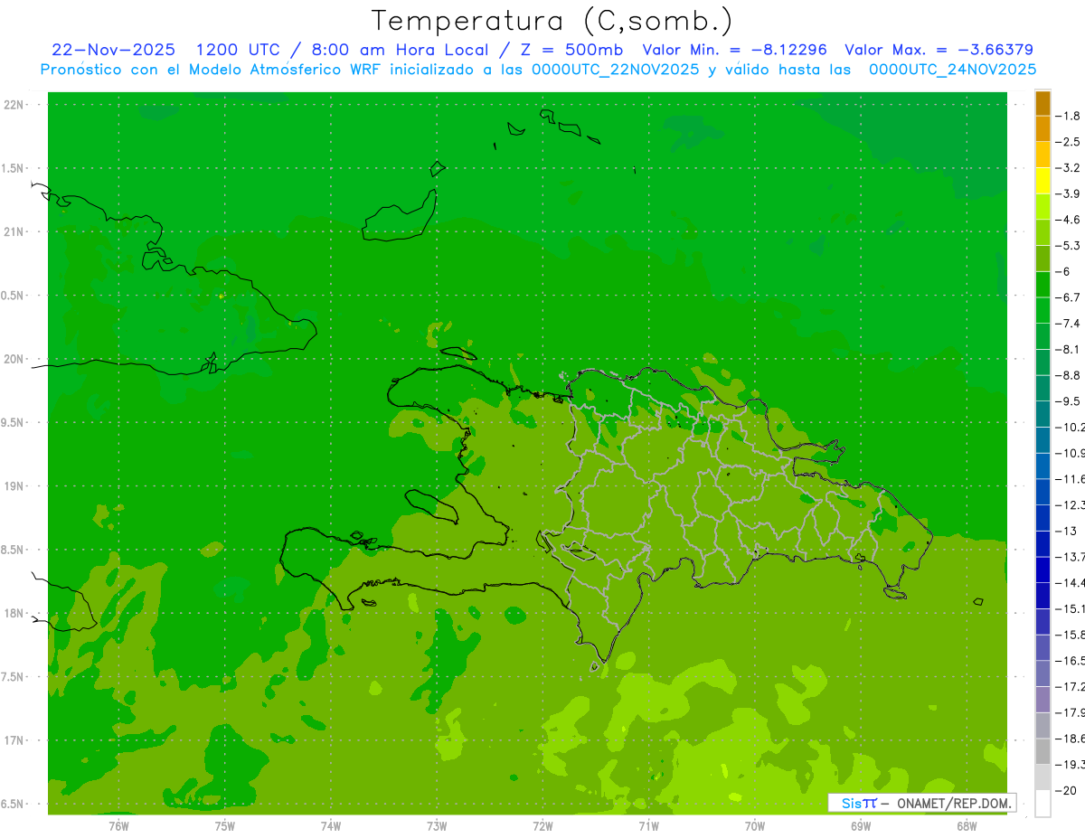
Task: Click the "-9.5" colorbar value
Action: (x=1068, y=401)
